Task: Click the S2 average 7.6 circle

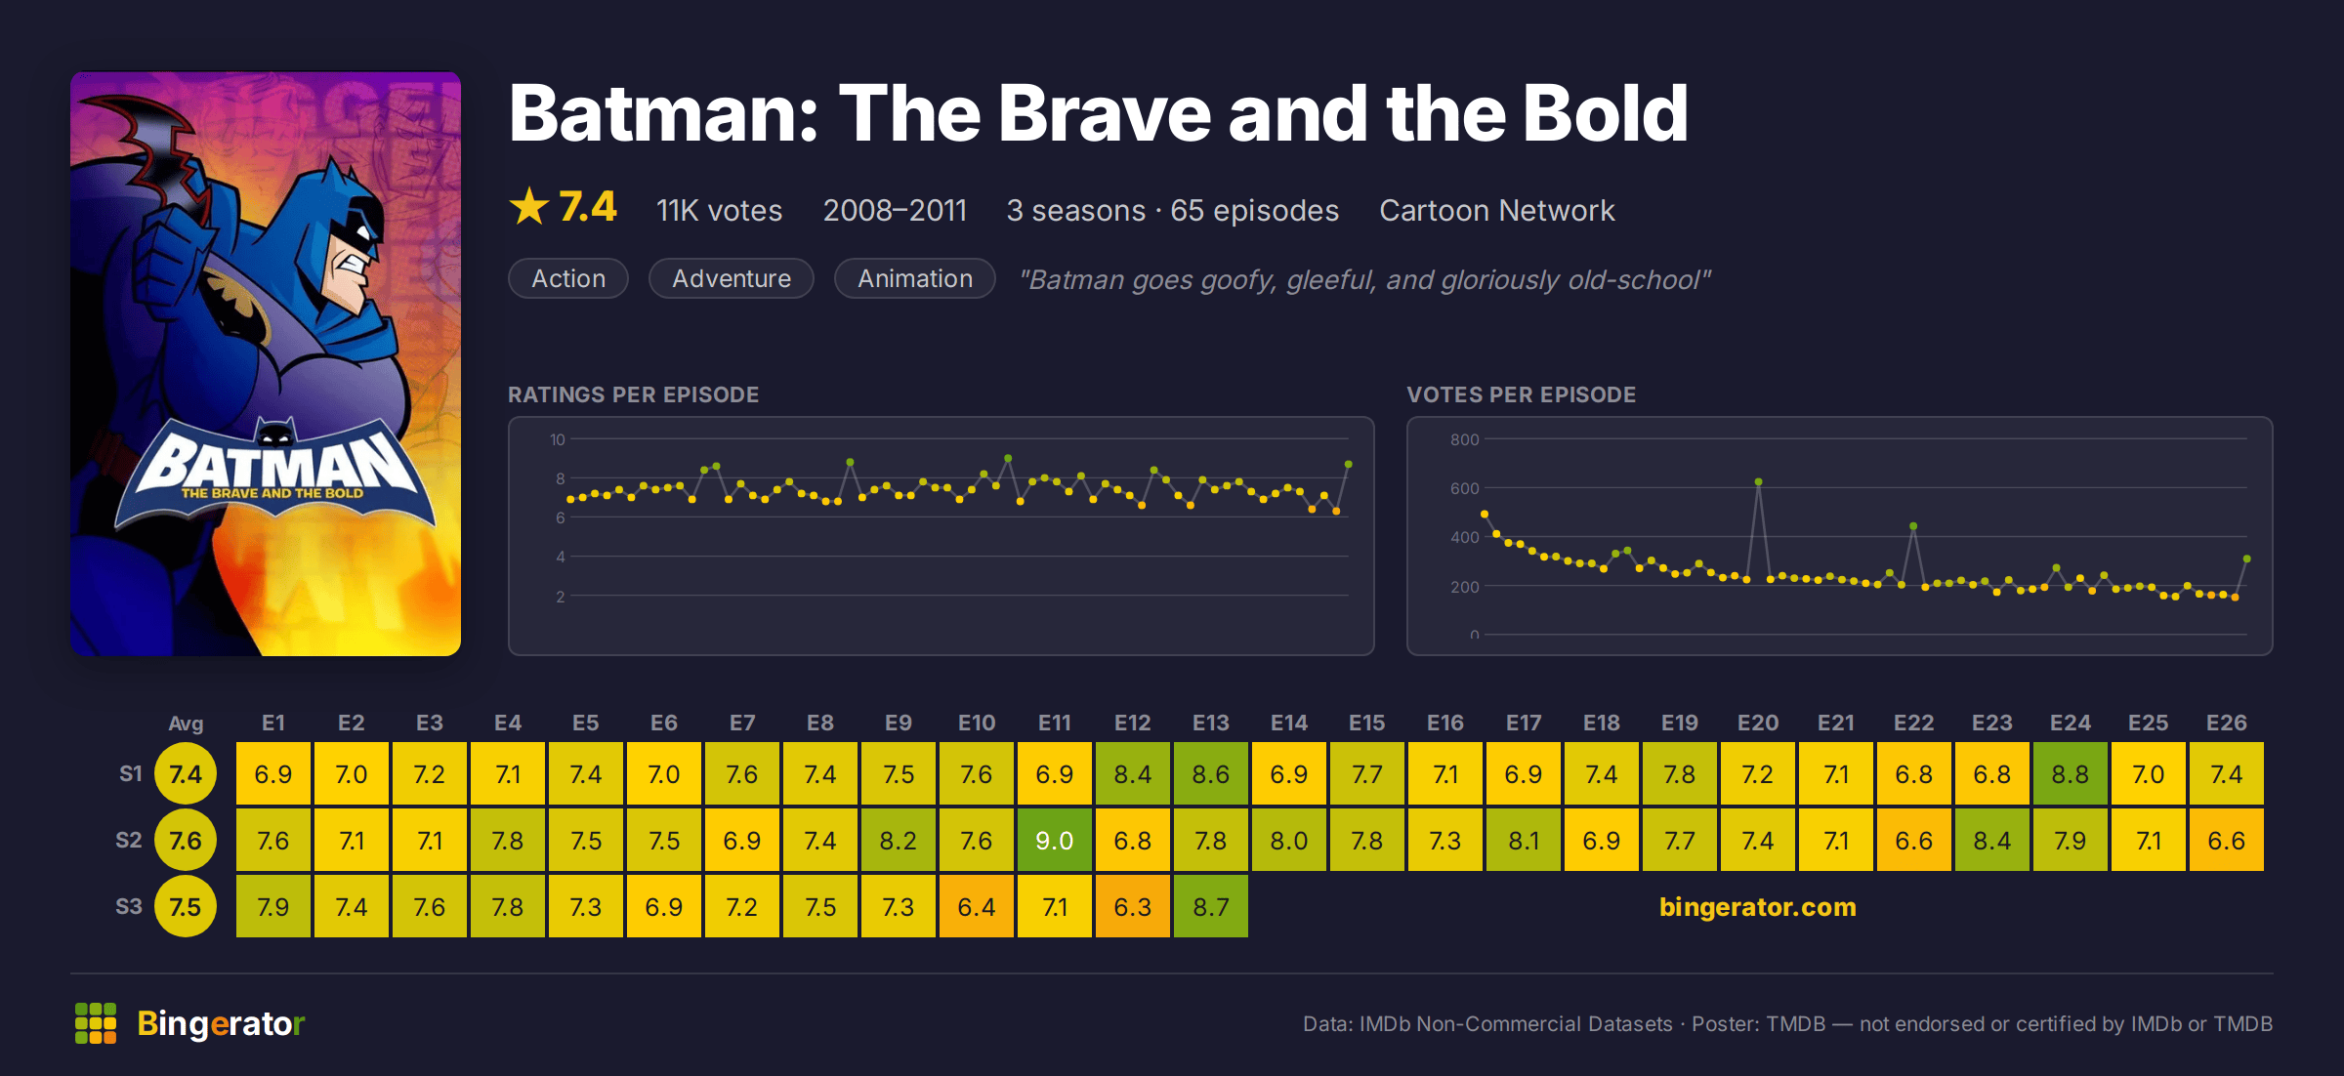Action: [186, 841]
